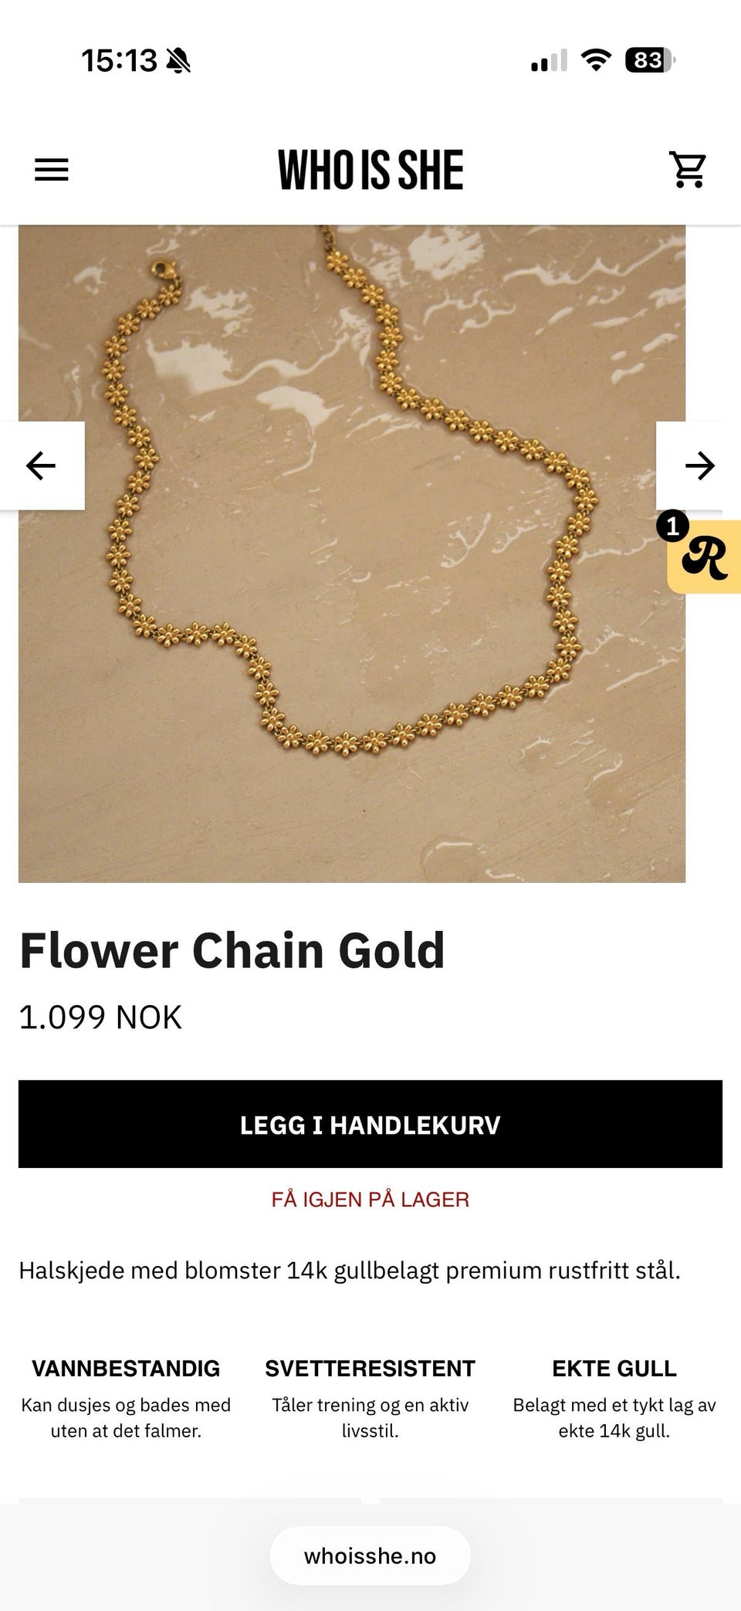Tap the EKTE GULL feature heading

[614, 1369]
